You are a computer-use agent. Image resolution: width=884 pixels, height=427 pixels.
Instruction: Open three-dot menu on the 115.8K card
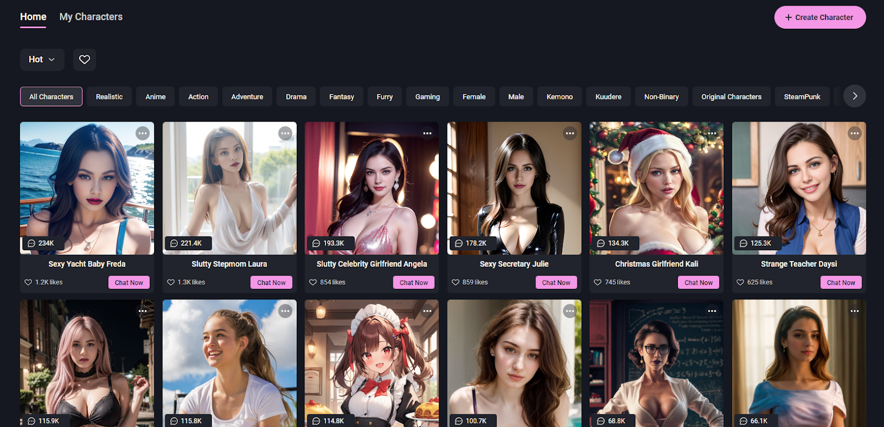coord(285,311)
